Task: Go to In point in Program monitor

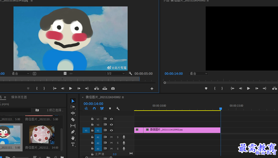Action: click(232, 89)
